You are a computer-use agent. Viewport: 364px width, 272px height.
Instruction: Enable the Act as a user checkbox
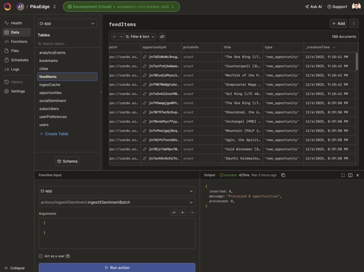click(x=40, y=256)
